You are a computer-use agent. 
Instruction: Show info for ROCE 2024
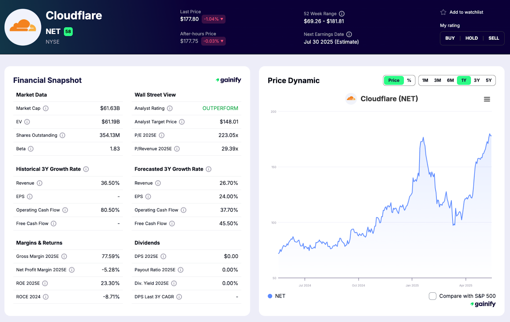46,297
